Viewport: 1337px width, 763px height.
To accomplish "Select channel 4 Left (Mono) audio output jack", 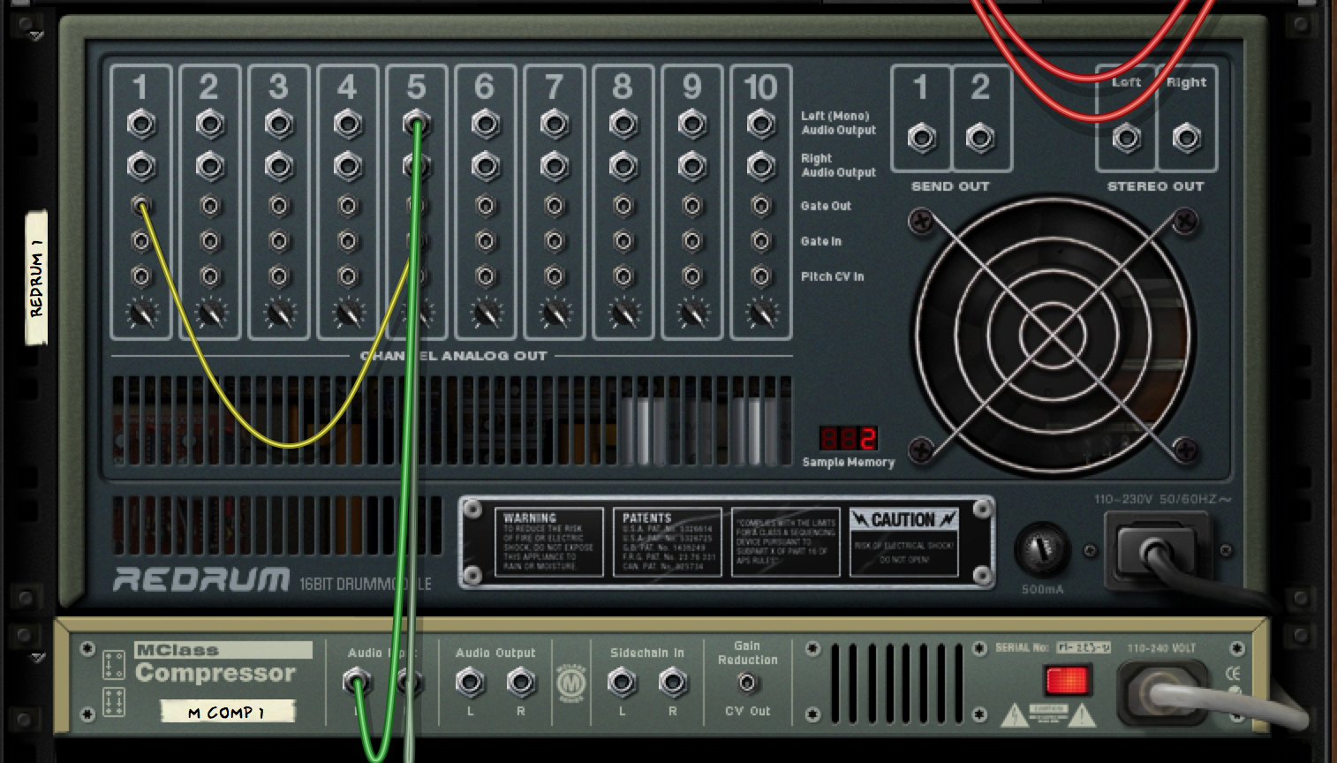I will click(348, 124).
